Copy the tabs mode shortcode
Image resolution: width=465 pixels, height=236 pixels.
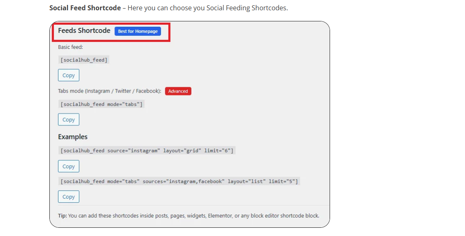tap(68, 120)
